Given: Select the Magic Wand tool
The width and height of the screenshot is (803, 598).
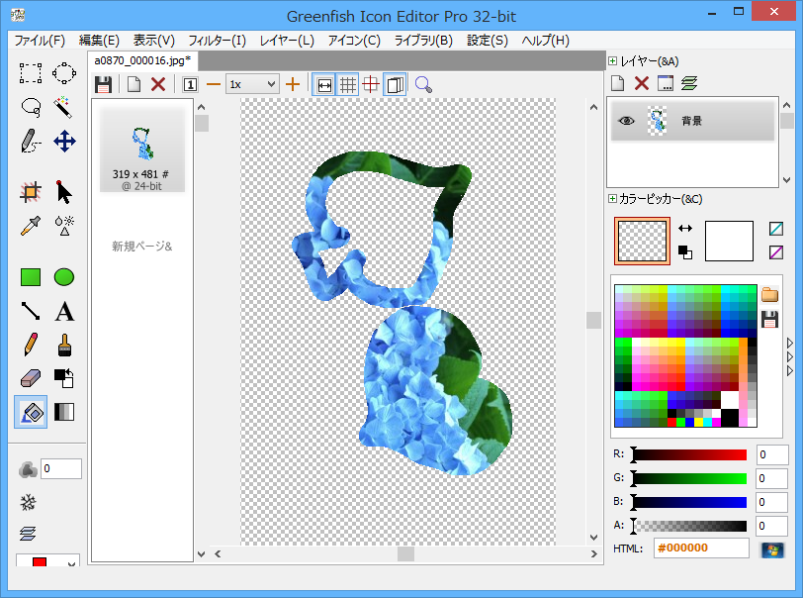Looking at the screenshot, I should click(x=64, y=106).
